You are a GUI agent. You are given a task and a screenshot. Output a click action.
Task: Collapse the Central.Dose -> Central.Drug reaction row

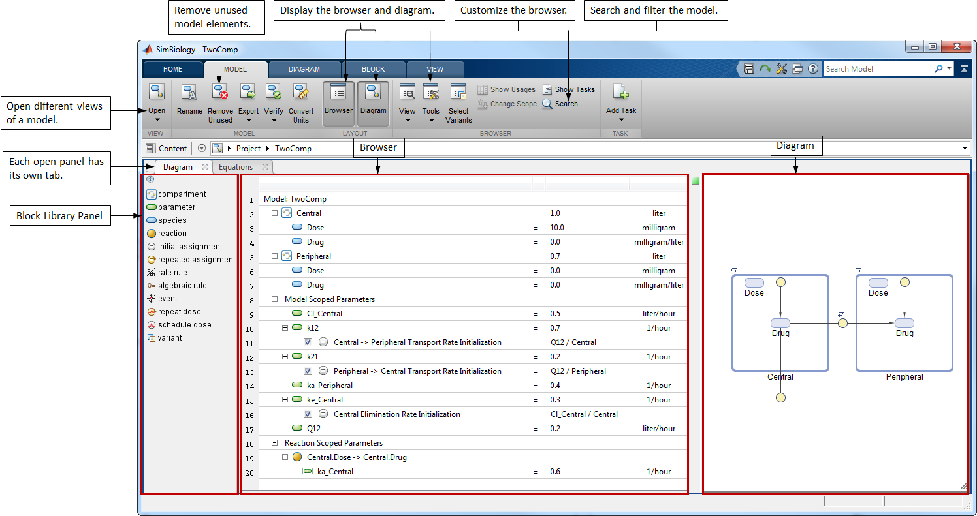[285, 457]
